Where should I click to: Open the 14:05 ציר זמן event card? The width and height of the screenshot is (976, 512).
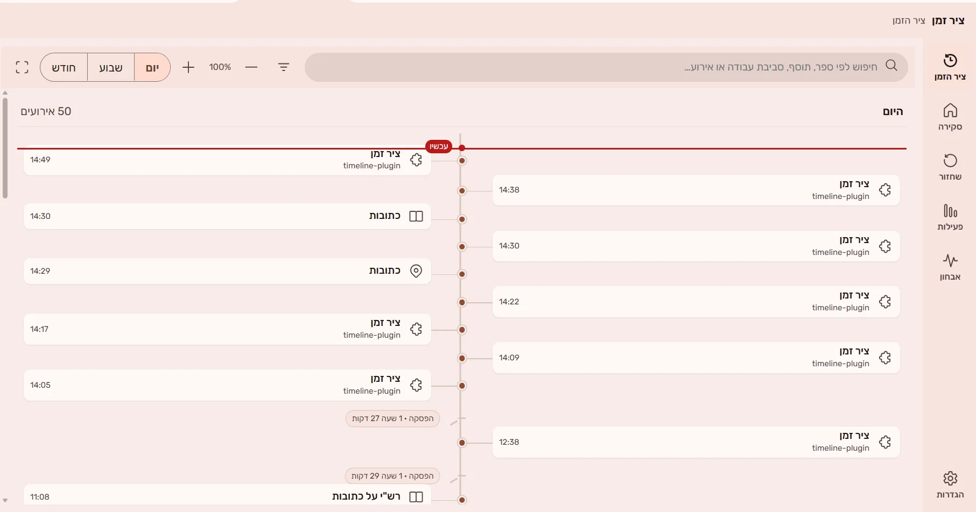pos(227,385)
